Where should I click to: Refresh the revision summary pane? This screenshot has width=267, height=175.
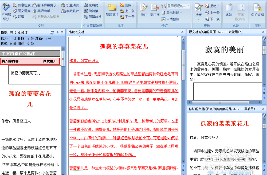[52, 32]
